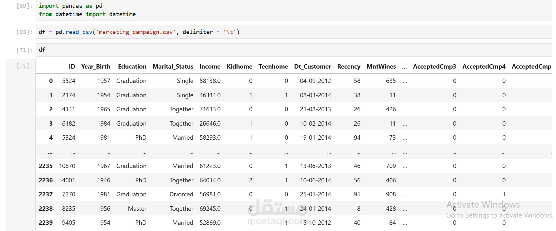Click the income value 64014.0
Image resolution: width=556 pixels, height=231 pixels.
[x=210, y=180]
